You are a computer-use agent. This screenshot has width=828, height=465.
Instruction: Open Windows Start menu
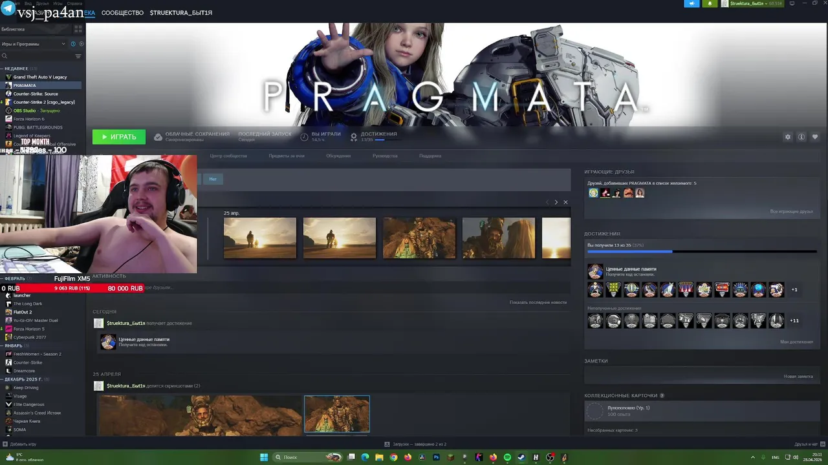[264, 457]
